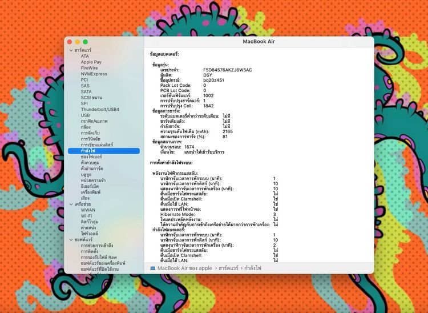The image size is (428, 313).
Task: Click the firmware version value 1002
Action: click(x=208, y=95)
